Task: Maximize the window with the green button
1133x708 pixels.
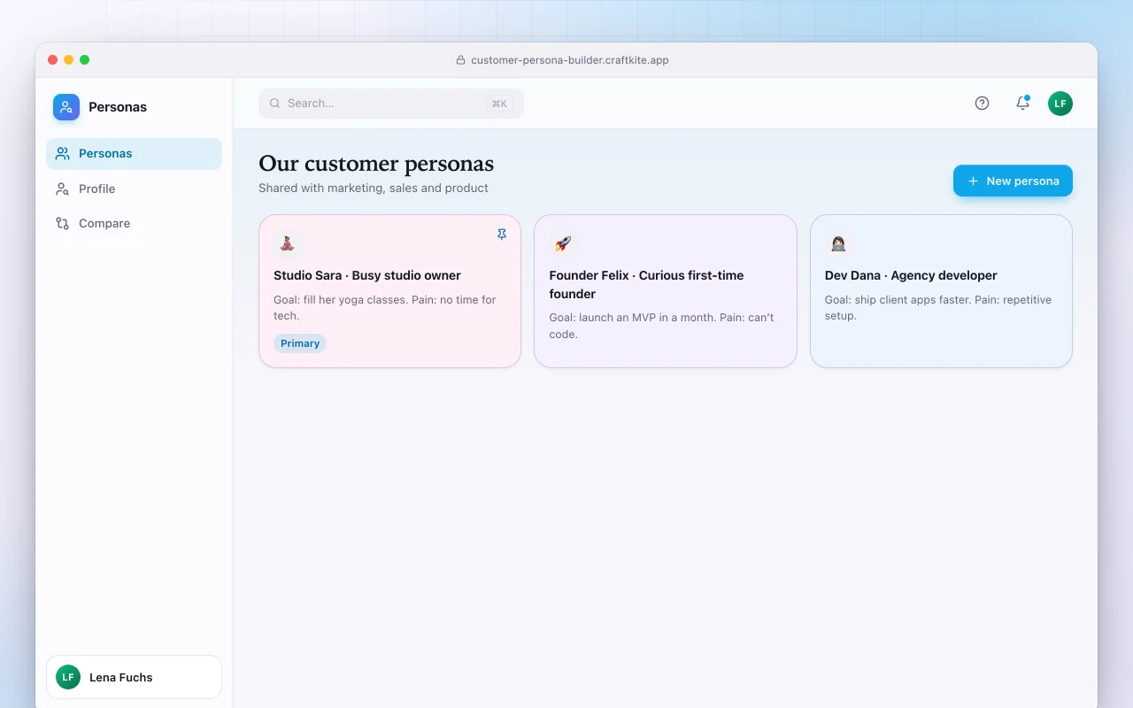Action: 84,60
